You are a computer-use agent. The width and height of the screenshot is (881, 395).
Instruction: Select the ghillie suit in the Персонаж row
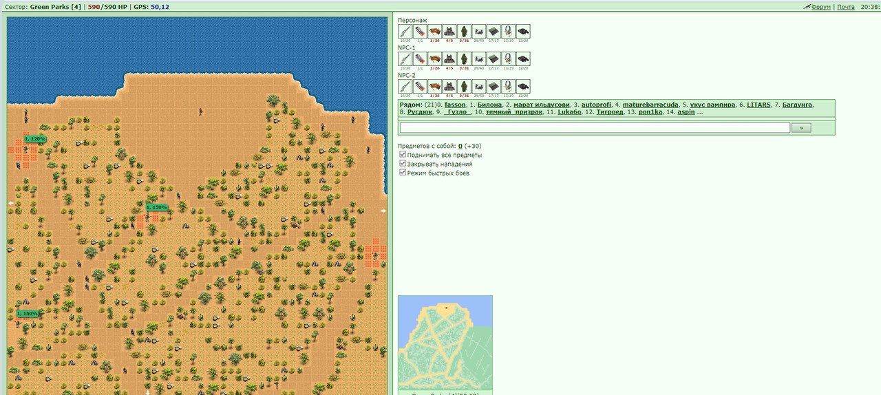tap(464, 31)
